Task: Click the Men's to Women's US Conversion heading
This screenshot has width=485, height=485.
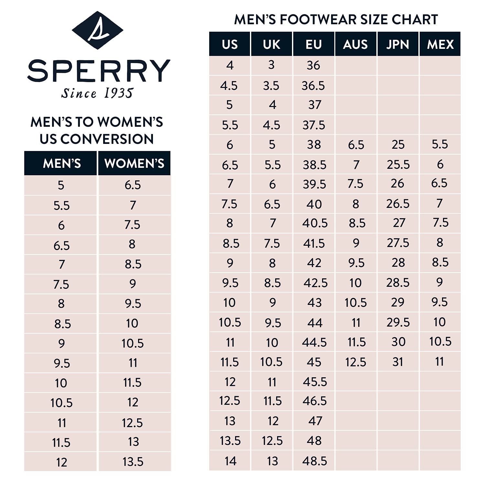Action: 97,130
